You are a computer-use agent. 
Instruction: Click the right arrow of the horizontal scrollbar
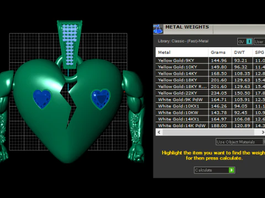[263, 132]
